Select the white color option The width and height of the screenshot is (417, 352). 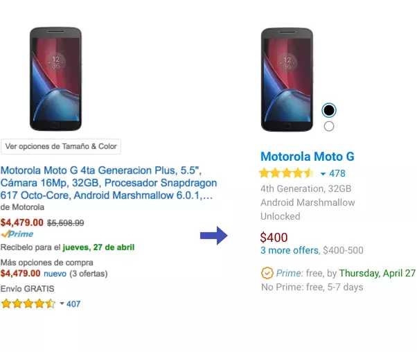pos(329,126)
